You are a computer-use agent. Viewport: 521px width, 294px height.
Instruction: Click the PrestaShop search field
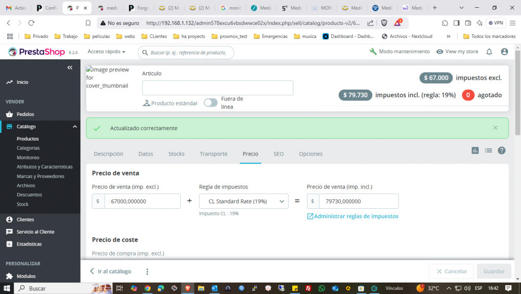[x=186, y=53]
